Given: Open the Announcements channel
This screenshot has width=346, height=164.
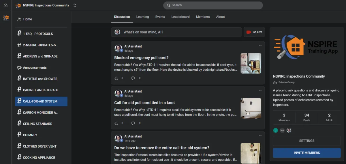Looking at the screenshot, I should (41, 67).
